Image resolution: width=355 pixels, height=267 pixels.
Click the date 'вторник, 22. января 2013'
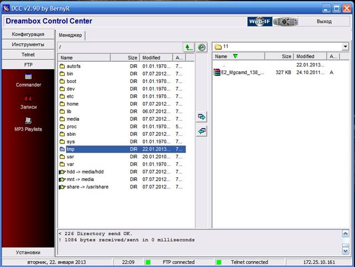tap(56, 262)
